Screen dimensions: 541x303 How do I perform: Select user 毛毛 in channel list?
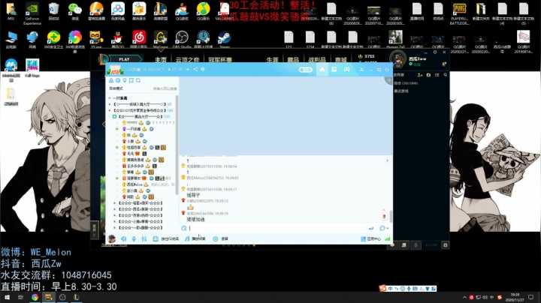[131, 154]
